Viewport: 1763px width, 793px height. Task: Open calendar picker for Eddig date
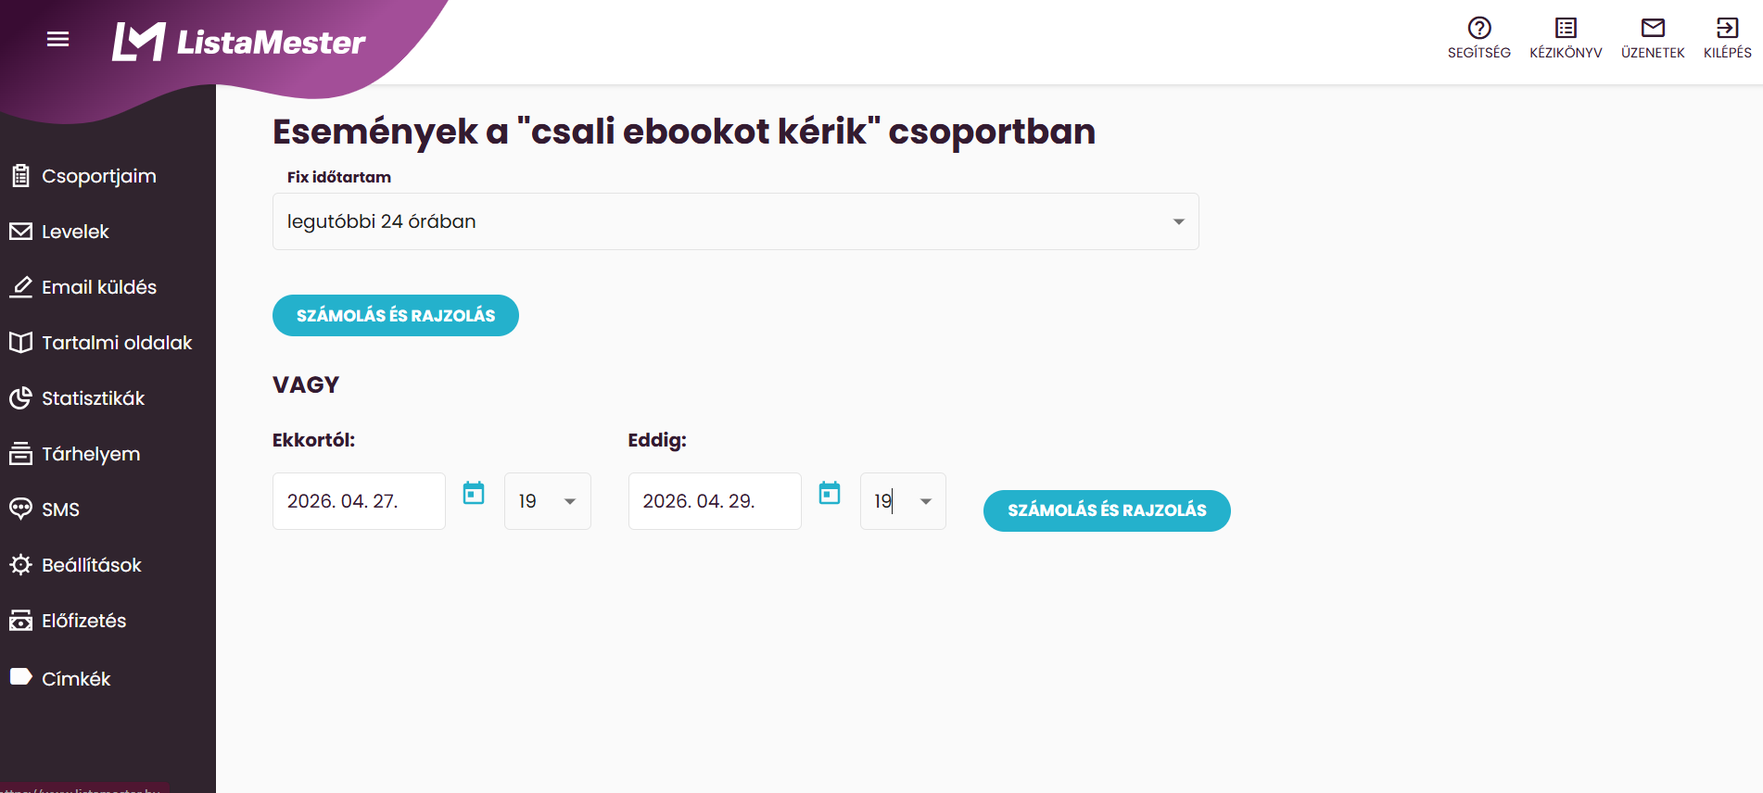pyautogui.click(x=830, y=493)
